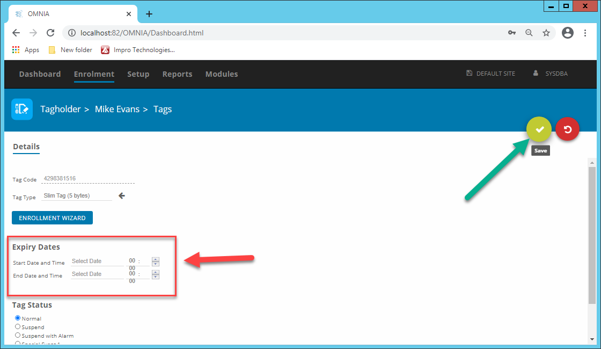This screenshot has height=349, width=601.
Task: Open Chrome three-dot menu
Action: 585,33
